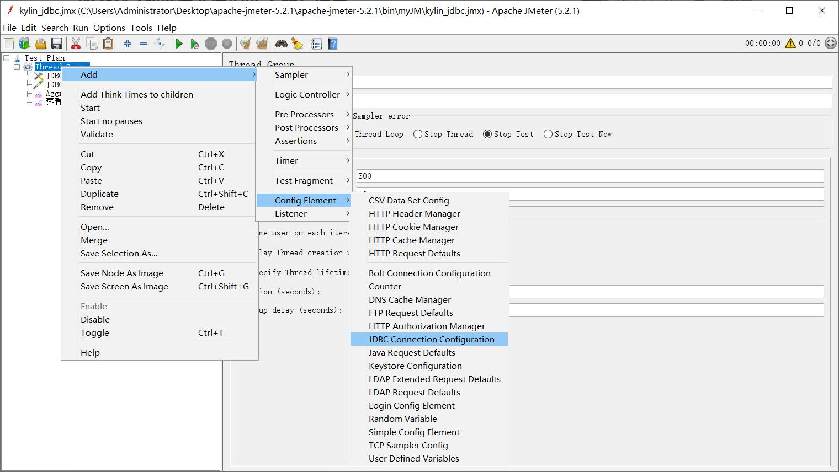The height and width of the screenshot is (472, 839).
Task: Choose CSV Data Set Config
Action: 429,200
